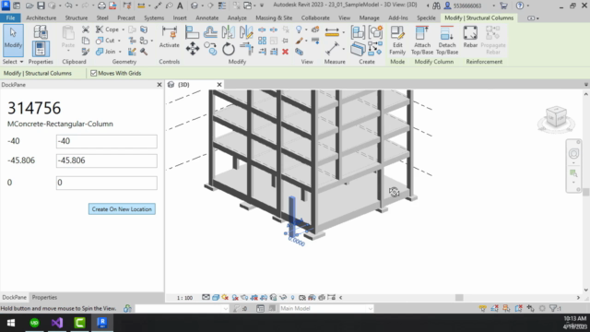Screen dimensions: 590x332
Task: Click Create Assembly icon
Action: click(x=358, y=32)
